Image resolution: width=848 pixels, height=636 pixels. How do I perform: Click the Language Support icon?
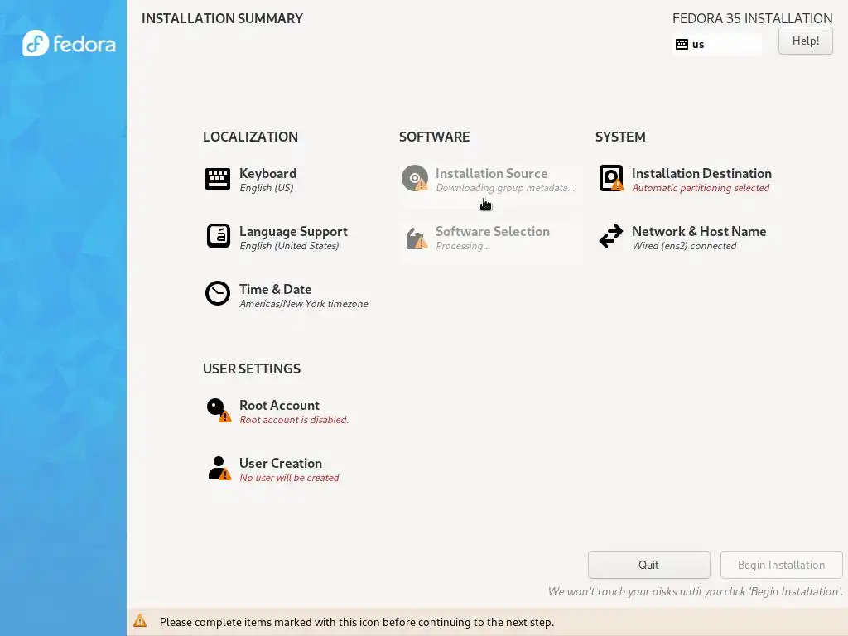[219, 236]
